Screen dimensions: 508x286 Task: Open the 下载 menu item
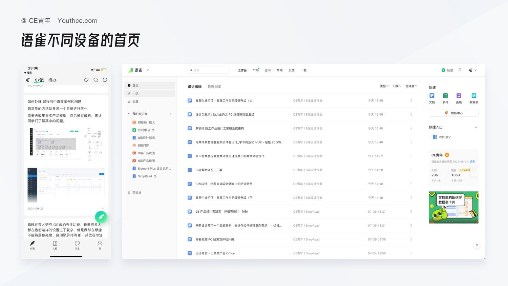click(303, 70)
